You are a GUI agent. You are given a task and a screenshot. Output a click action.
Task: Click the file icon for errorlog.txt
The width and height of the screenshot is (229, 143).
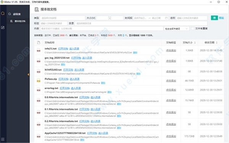(39, 90)
